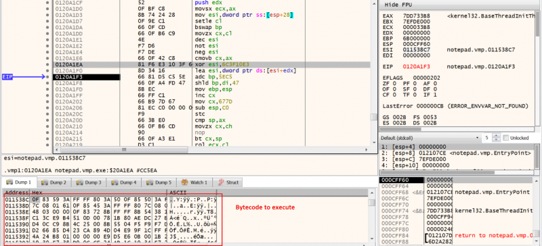
Task: Toggle breakpoint dot beside address 0120A1EA
Action: pyautogui.click(x=47, y=64)
